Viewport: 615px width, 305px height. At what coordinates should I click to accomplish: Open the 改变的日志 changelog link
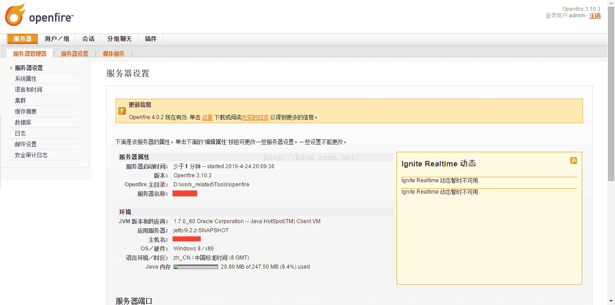[x=255, y=117]
